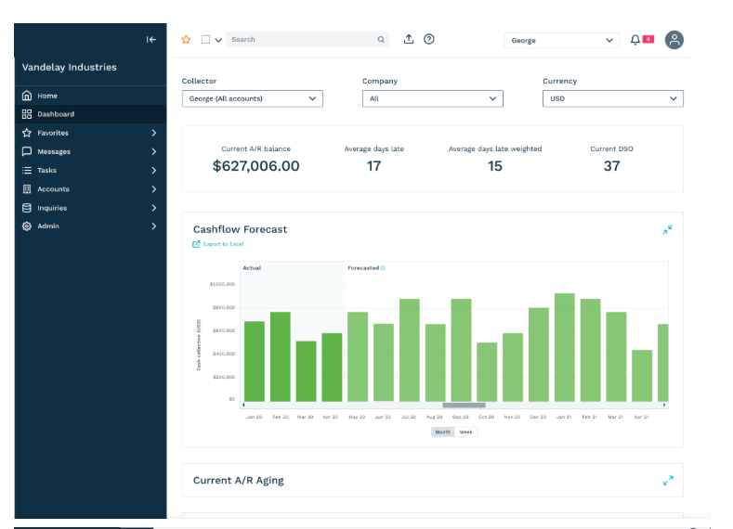Image resolution: width=733 pixels, height=529 pixels.
Task: Switch the chart to Week view
Action: tap(465, 432)
